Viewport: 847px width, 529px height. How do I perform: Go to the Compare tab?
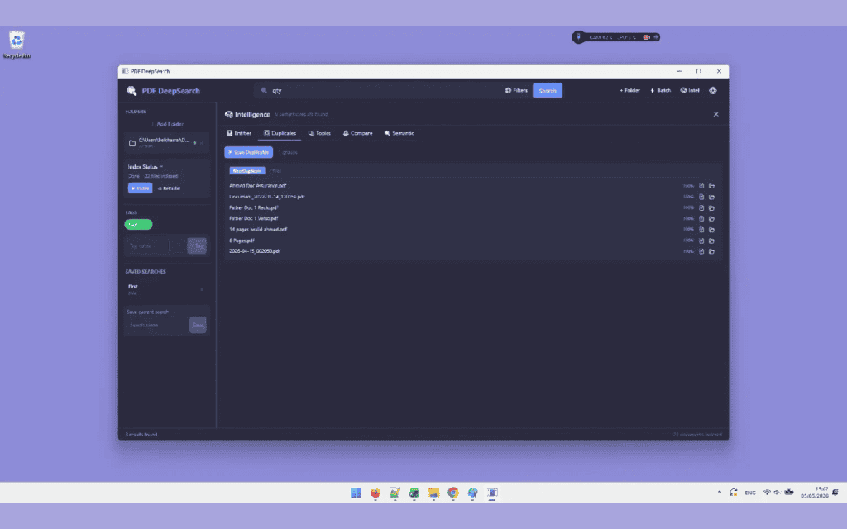coord(357,133)
